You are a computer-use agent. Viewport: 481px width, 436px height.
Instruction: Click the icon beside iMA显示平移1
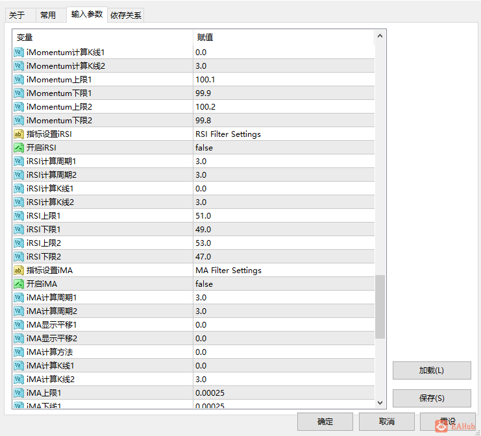[x=19, y=324]
